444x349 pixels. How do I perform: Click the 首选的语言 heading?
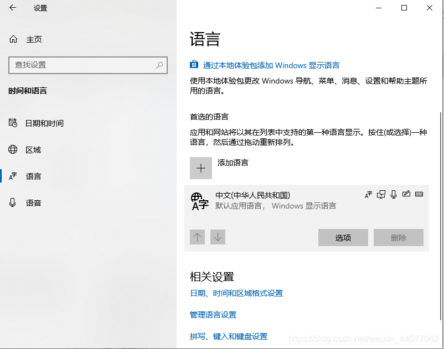point(209,117)
